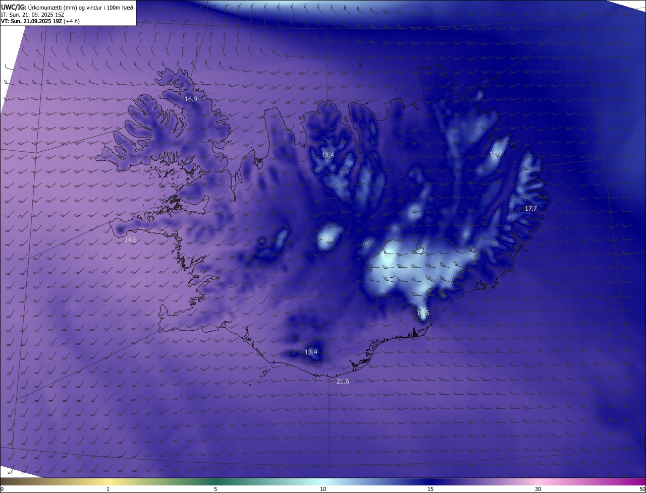Click the 5 tick on the color scale

(x=216, y=489)
